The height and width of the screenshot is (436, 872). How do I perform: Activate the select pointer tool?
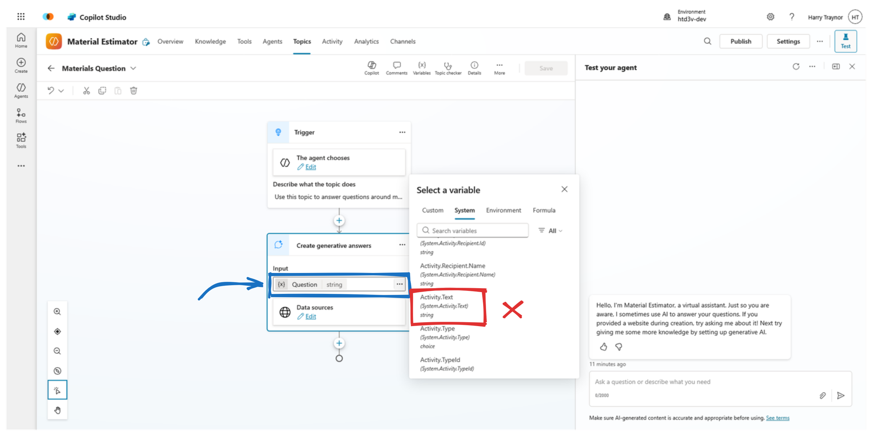tap(57, 390)
